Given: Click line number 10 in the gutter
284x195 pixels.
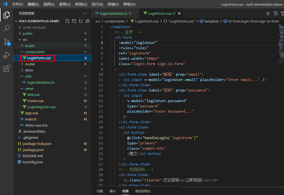Looking at the screenshot, I should click(101, 75).
